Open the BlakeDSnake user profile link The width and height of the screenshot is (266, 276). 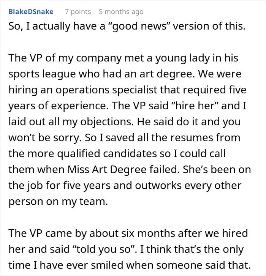[31, 12]
